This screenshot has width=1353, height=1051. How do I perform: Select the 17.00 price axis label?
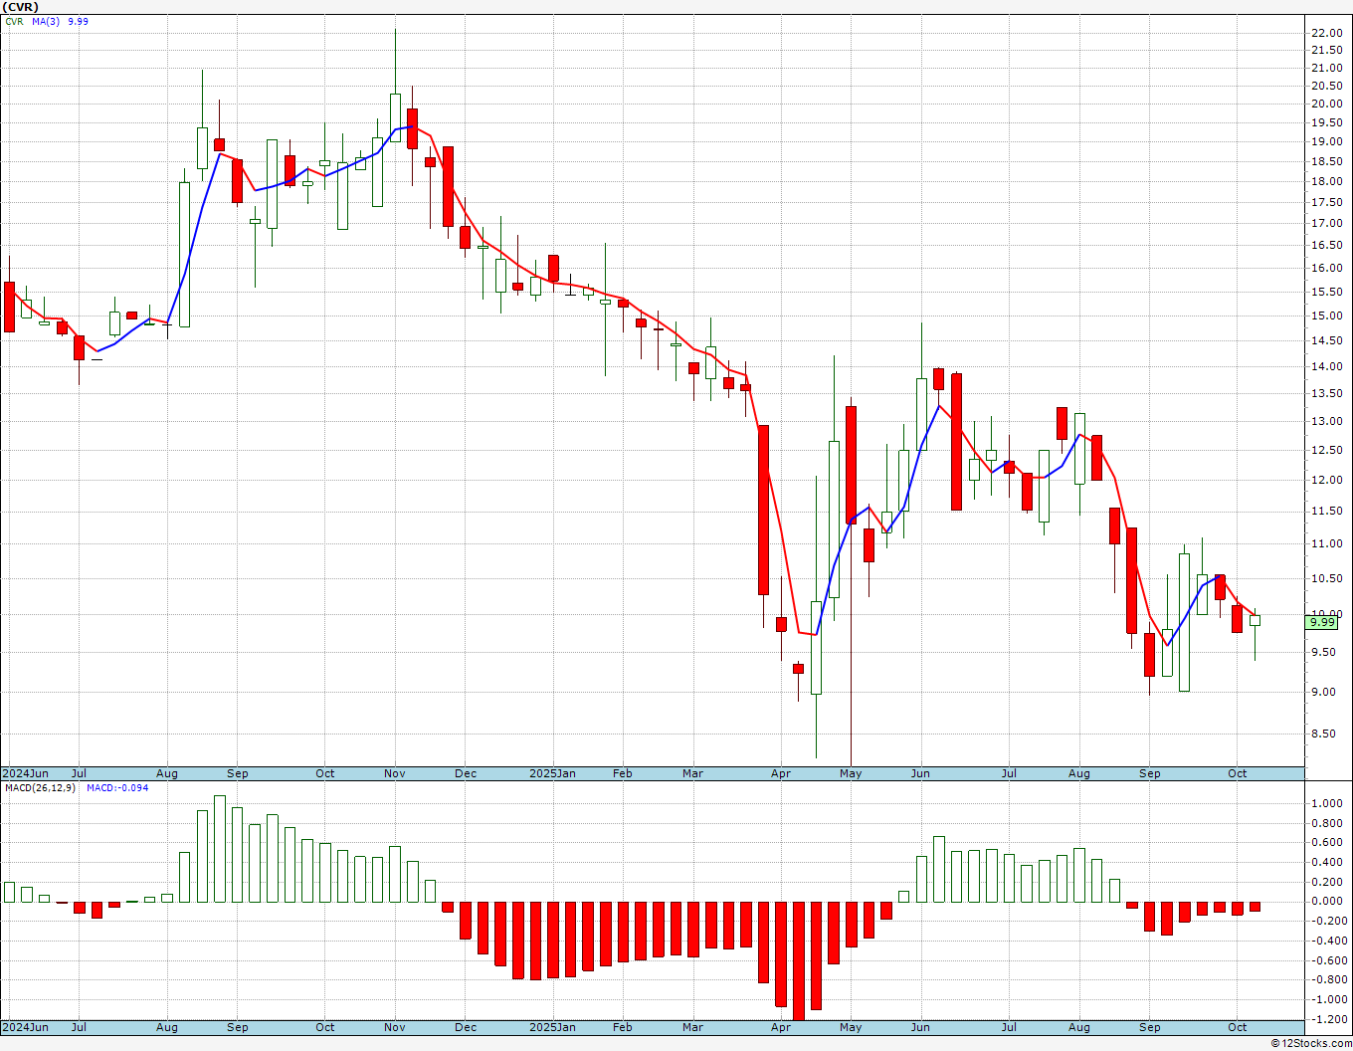[1326, 224]
